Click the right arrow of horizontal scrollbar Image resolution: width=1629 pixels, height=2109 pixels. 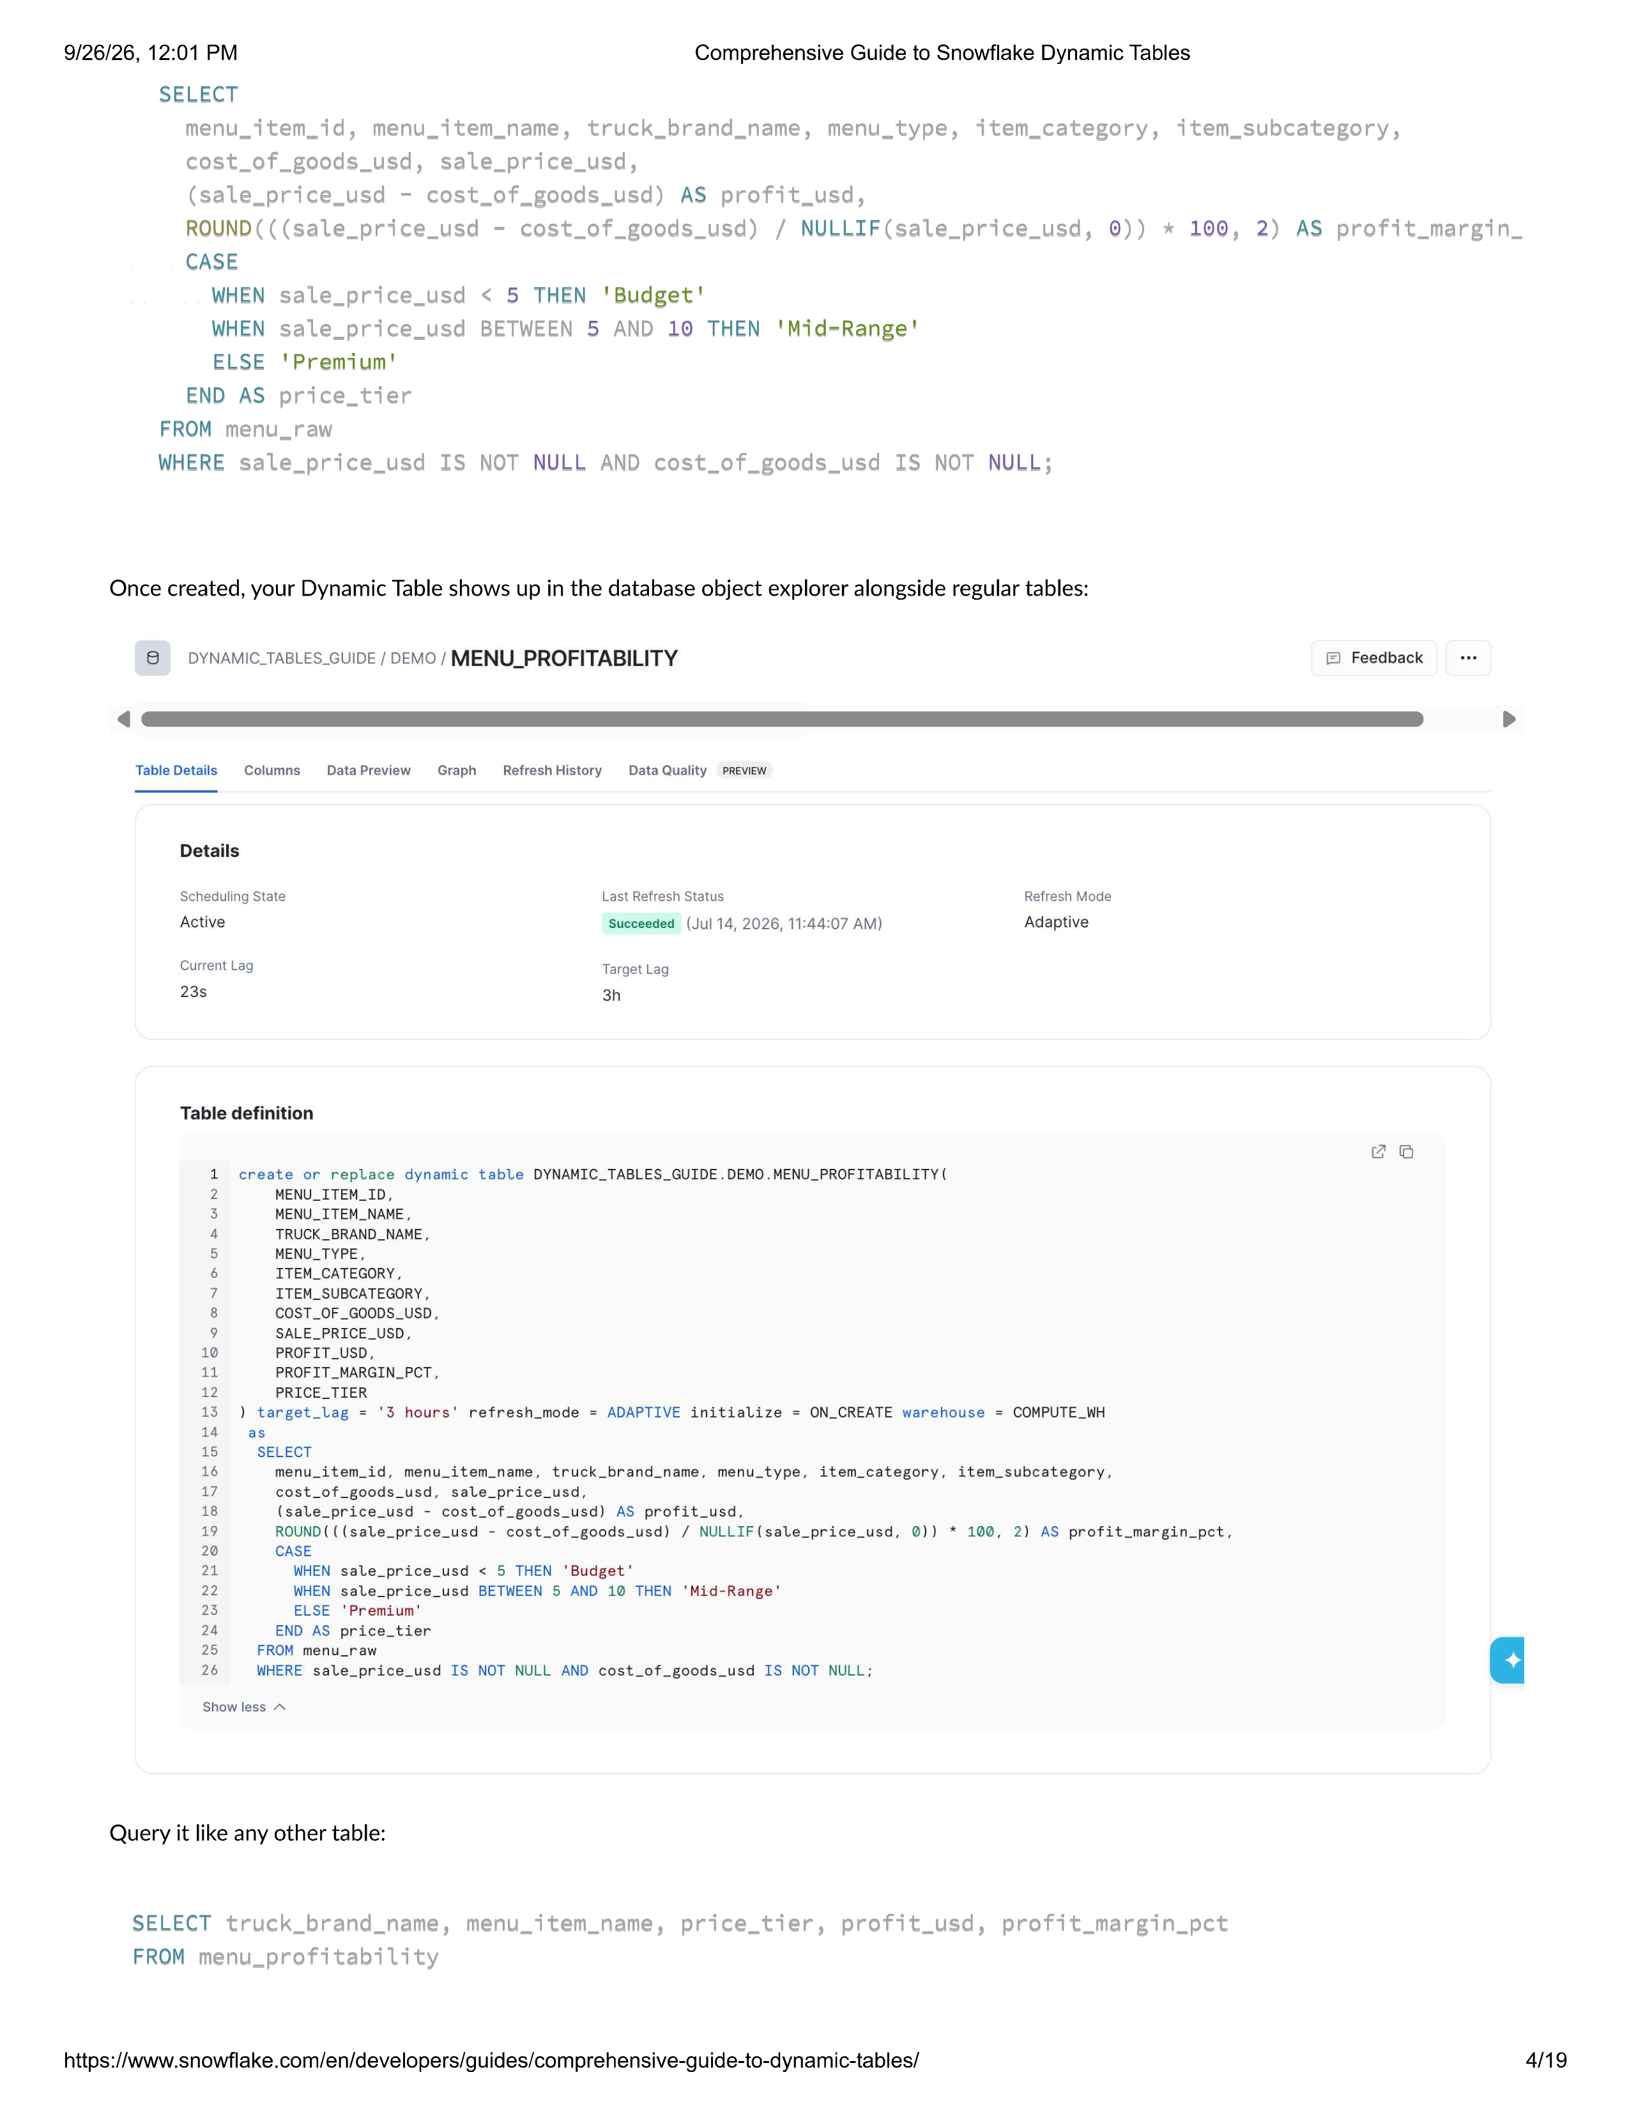[x=1510, y=718]
